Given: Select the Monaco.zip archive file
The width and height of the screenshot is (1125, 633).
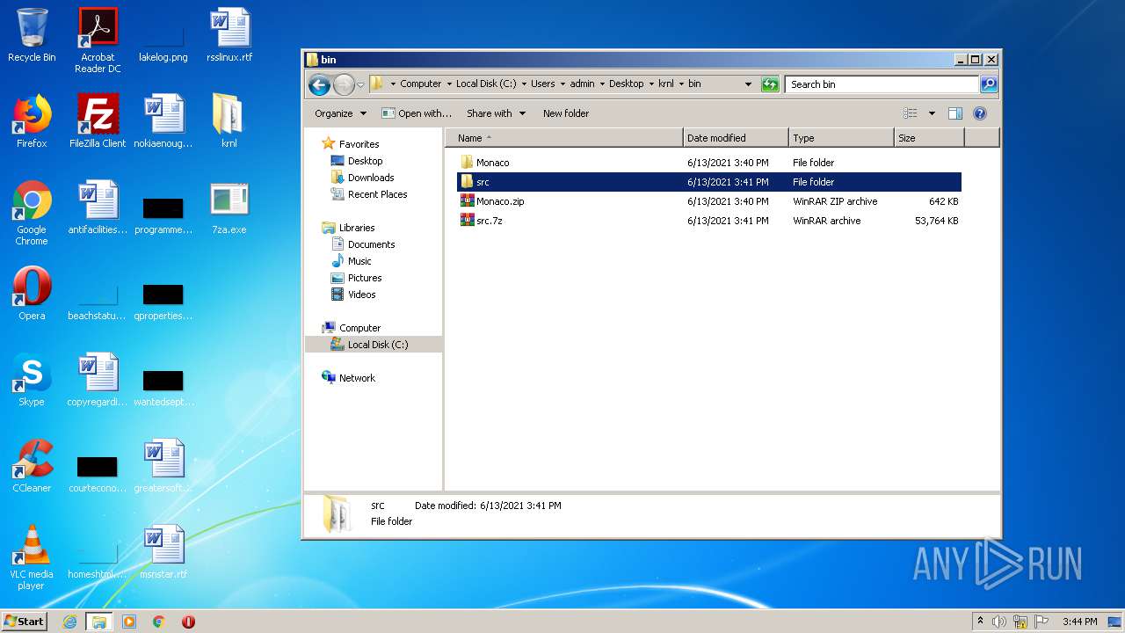Looking at the screenshot, I should tap(499, 201).
